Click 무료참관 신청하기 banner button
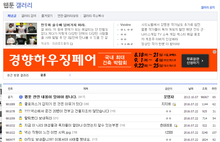220x142 pixels. click(x=195, y=61)
